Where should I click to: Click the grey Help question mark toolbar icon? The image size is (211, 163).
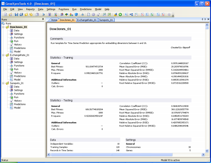[x=169, y=14]
